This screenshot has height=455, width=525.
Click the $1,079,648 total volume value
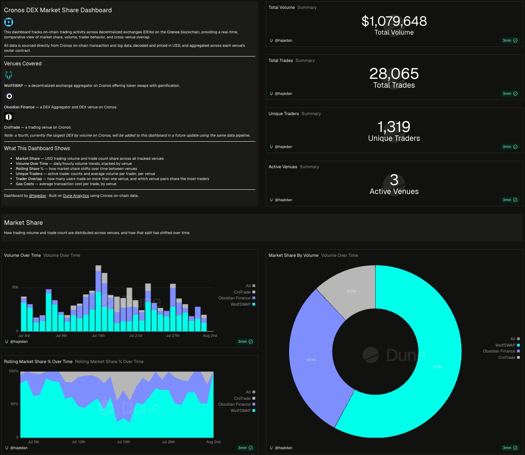coord(394,21)
